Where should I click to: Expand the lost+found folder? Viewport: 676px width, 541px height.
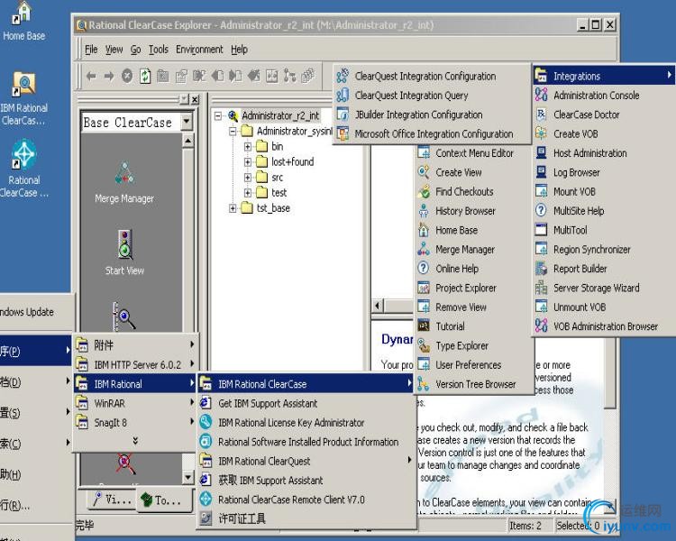pos(248,162)
